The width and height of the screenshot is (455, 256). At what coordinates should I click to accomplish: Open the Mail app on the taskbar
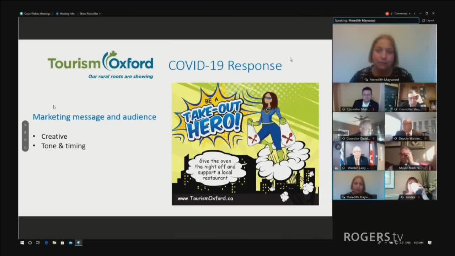(70, 243)
